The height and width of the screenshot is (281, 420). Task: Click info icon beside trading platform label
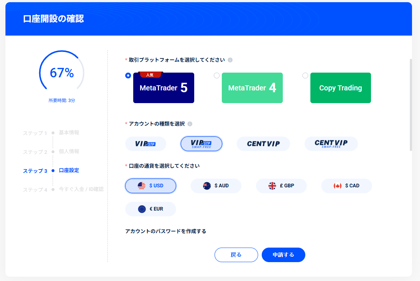[x=230, y=60]
